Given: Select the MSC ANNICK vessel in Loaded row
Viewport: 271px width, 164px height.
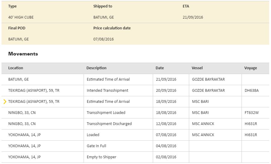Looking at the screenshot, I should [x=203, y=135].
